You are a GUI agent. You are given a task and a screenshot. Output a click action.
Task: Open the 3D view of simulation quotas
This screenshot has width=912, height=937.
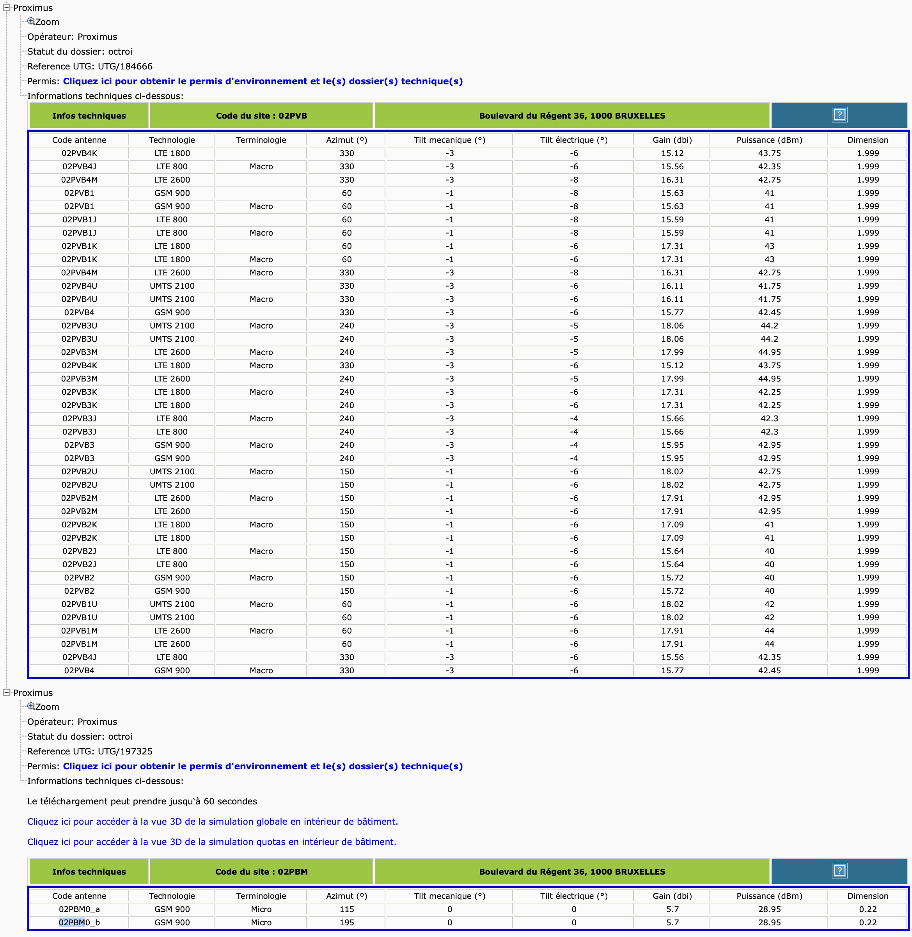pyautogui.click(x=212, y=842)
